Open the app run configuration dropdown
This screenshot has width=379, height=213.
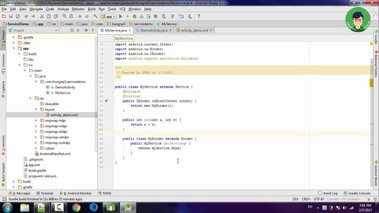(108, 17)
